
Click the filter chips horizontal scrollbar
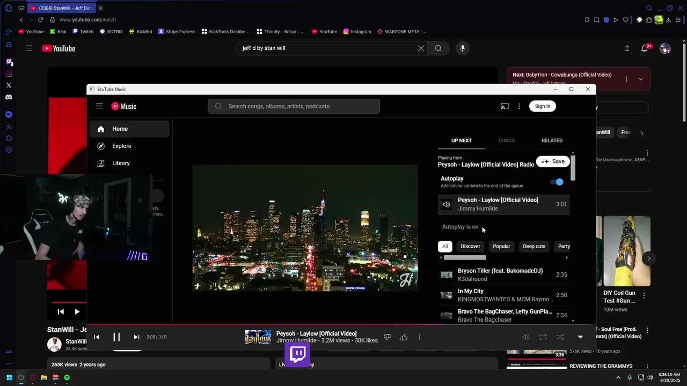click(x=465, y=258)
